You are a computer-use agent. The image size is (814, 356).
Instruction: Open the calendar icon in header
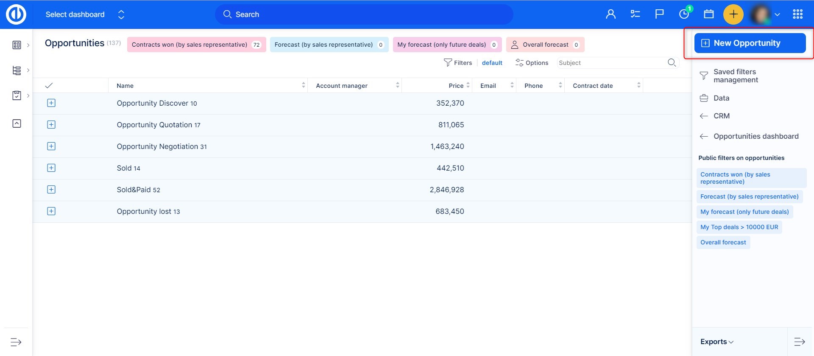click(708, 14)
